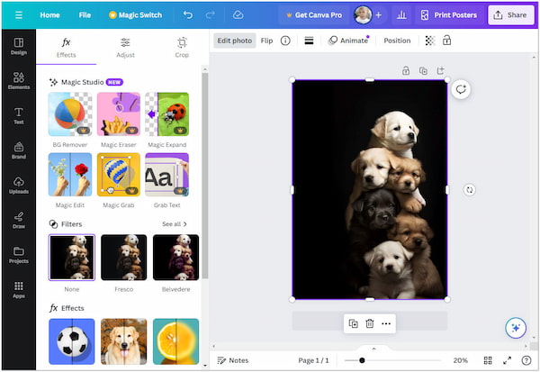This screenshot has height=372, width=540.
Task: Switch to the Adjust tab
Action: pos(125,47)
